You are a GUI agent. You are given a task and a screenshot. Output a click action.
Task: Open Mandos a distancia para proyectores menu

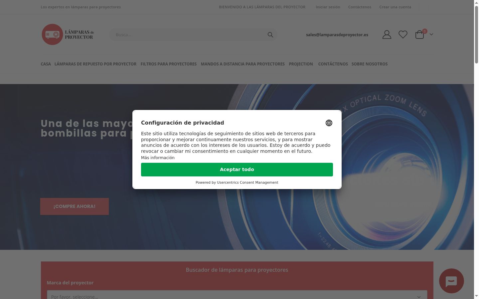(x=243, y=64)
